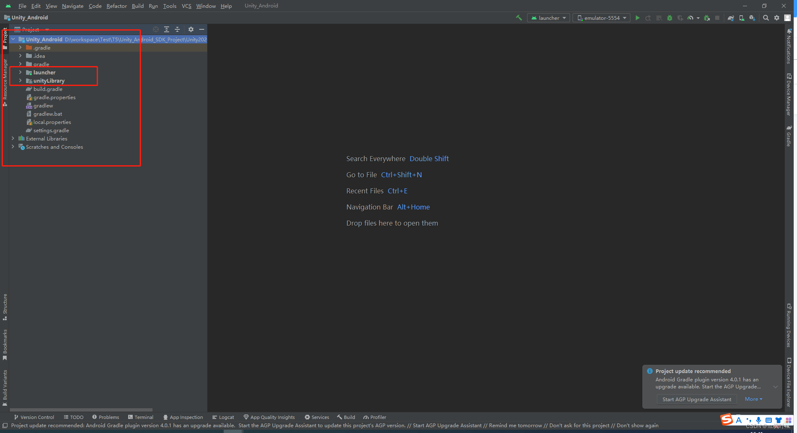Screen dimensions: 797x433
Task: Open the Build menu in the menu bar
Action: [138, 6]
